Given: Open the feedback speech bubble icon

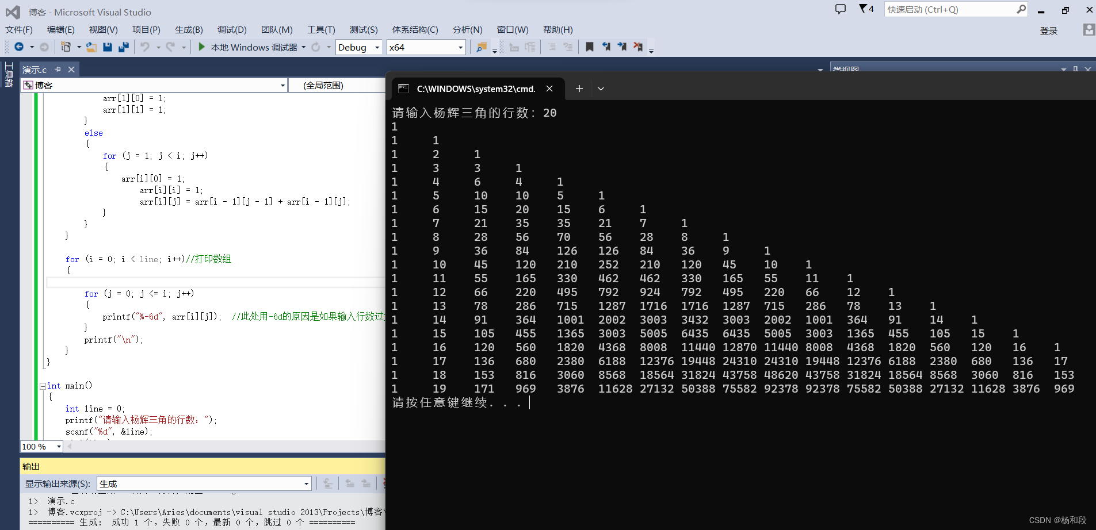Looking at the screenshot, I should pyautogui.click(x=841, y=9).
